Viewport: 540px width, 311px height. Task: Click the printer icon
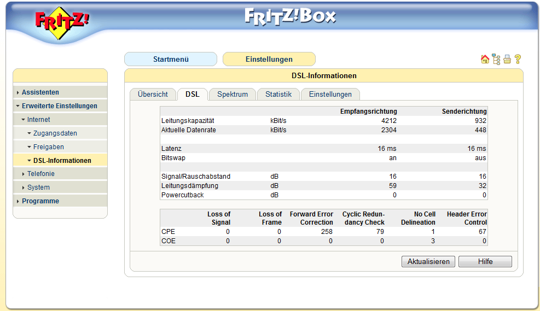point(507,59)
